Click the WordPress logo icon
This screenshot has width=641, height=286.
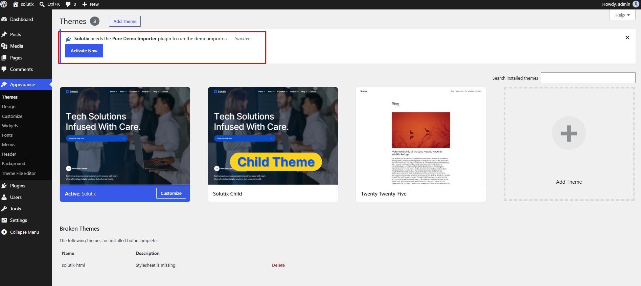[4, 4]
